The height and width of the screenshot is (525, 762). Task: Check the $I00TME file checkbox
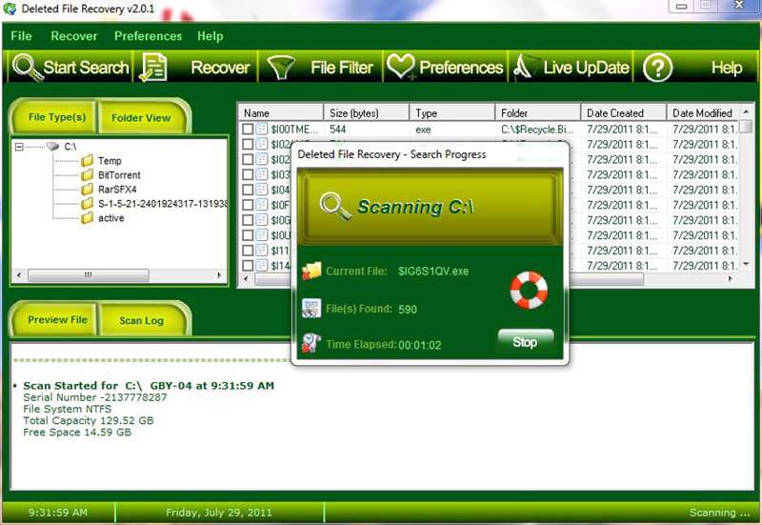(x=248, y=129)
